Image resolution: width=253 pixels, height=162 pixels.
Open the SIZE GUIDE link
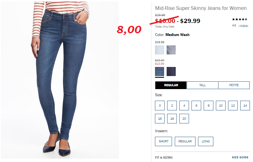240,157
